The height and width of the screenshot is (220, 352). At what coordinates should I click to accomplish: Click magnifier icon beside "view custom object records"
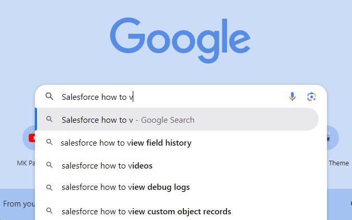point(49,211)
